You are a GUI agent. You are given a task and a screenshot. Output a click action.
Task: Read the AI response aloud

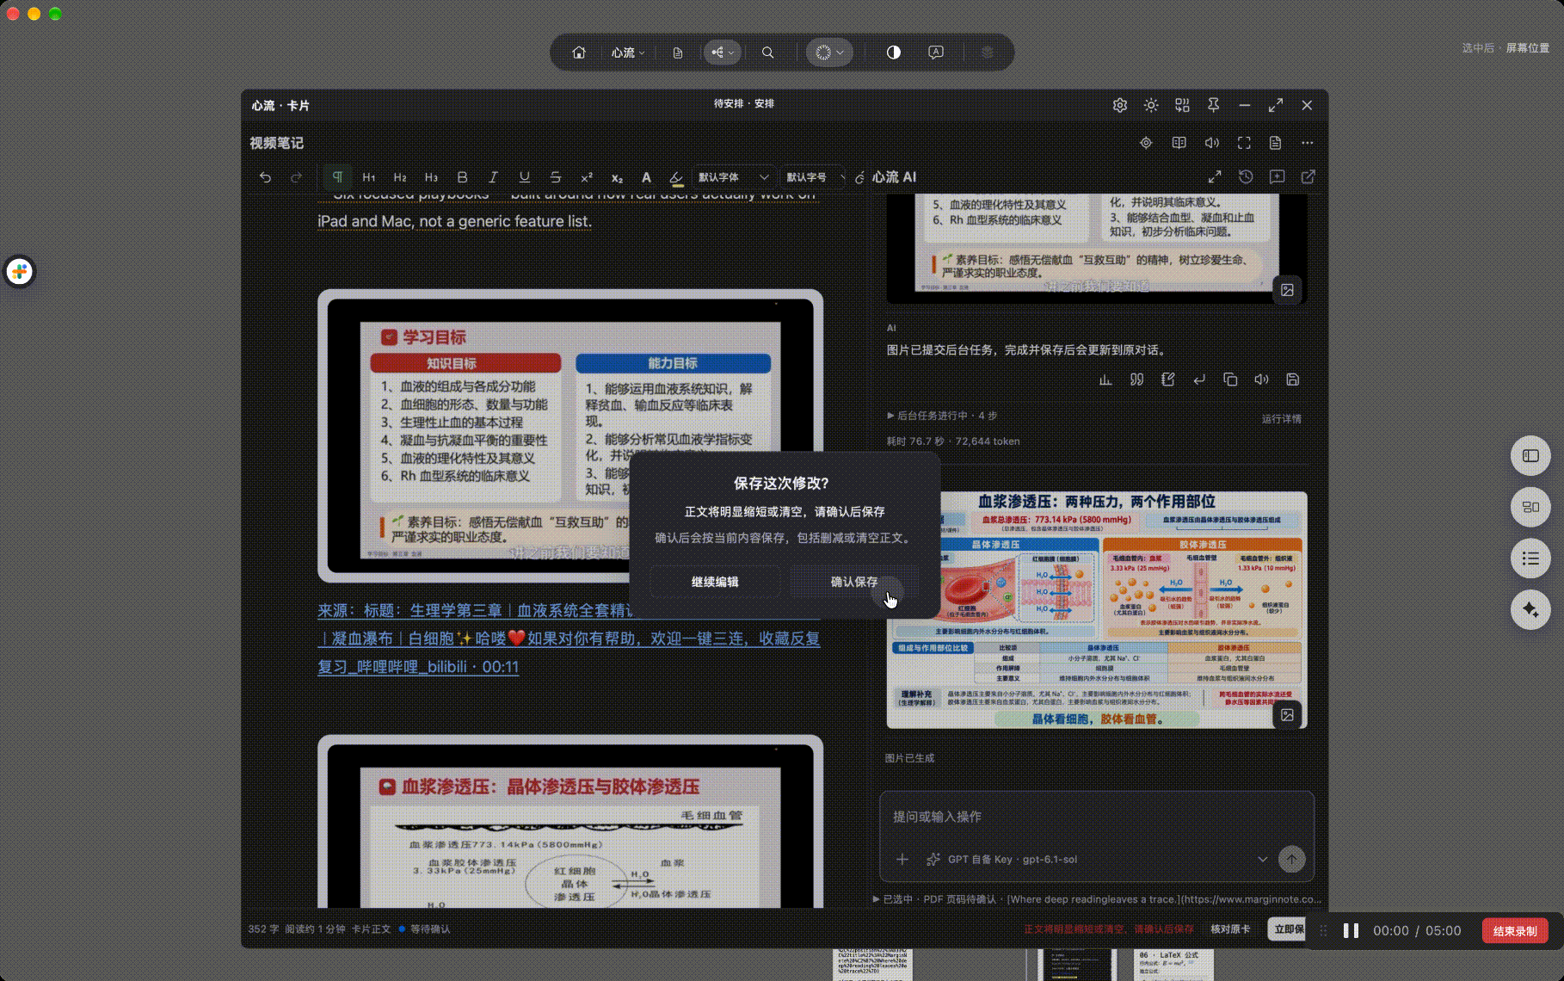pos(1261,379)
